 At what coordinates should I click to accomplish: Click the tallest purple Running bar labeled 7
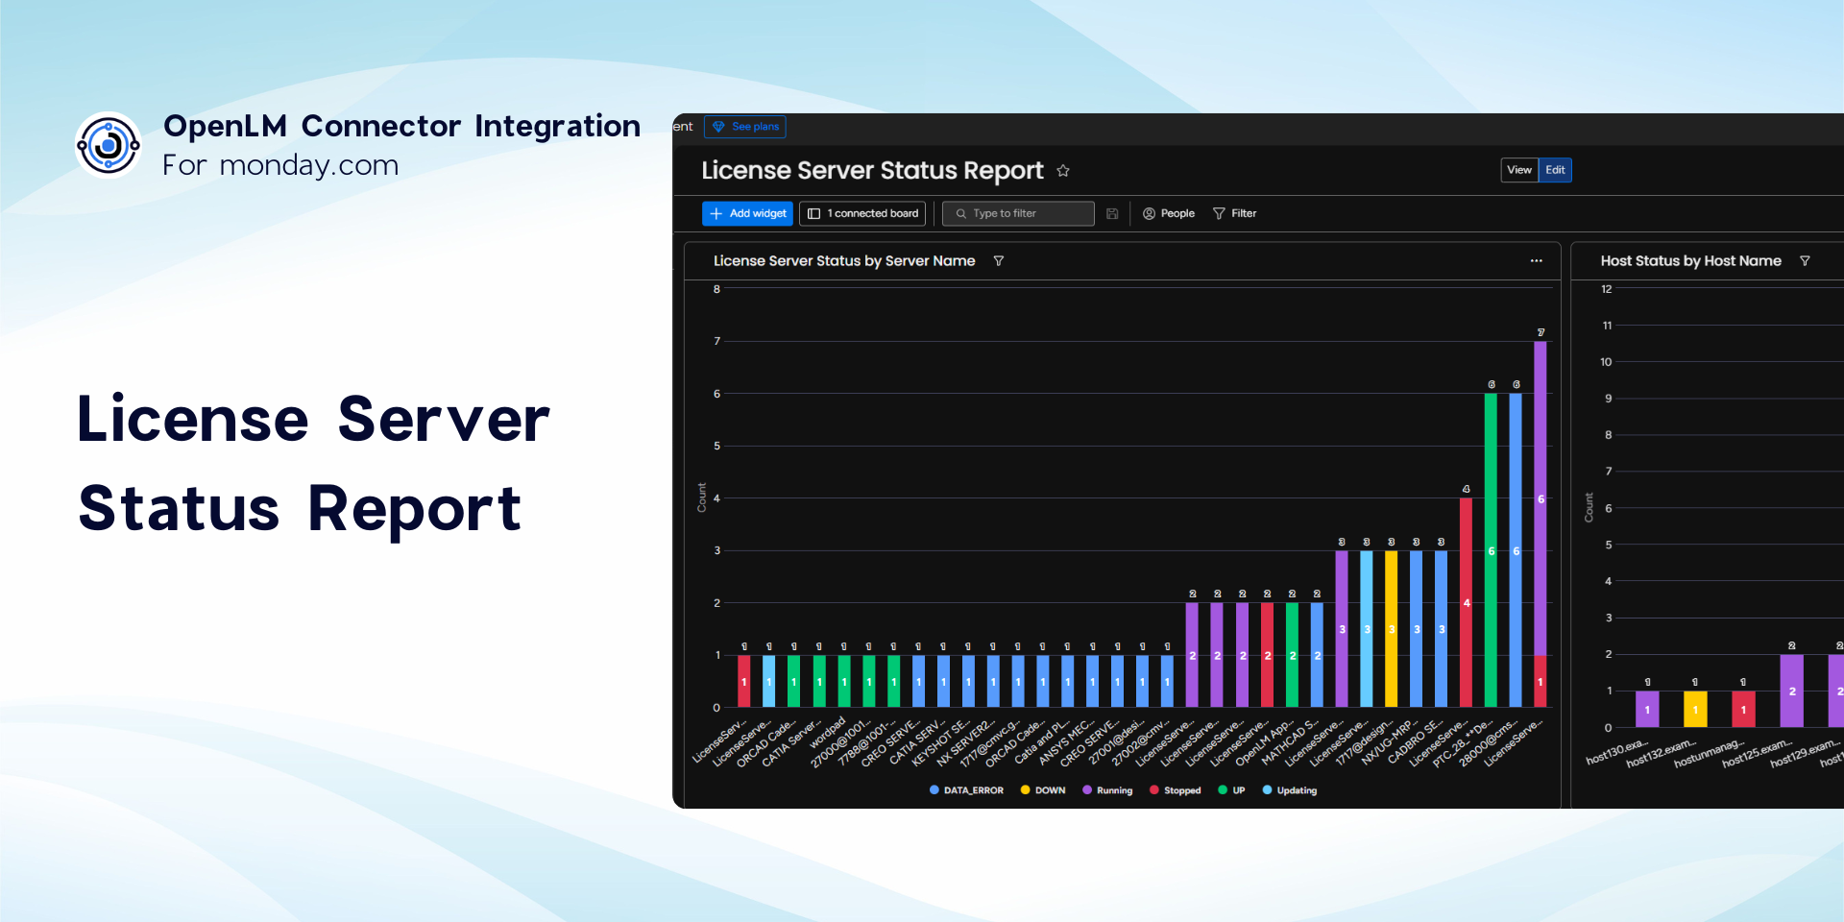[1541, 498]
